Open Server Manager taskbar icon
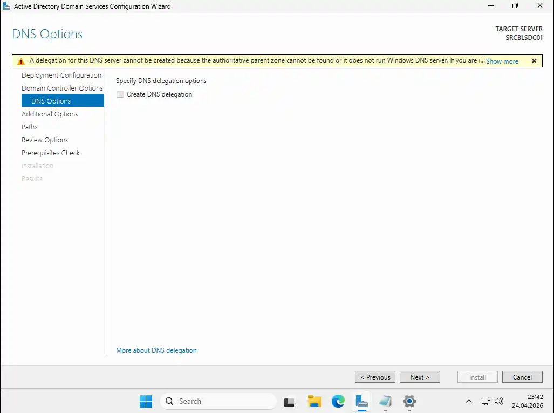This screenshot has width=554, height=413. click(x=362, y=401)
